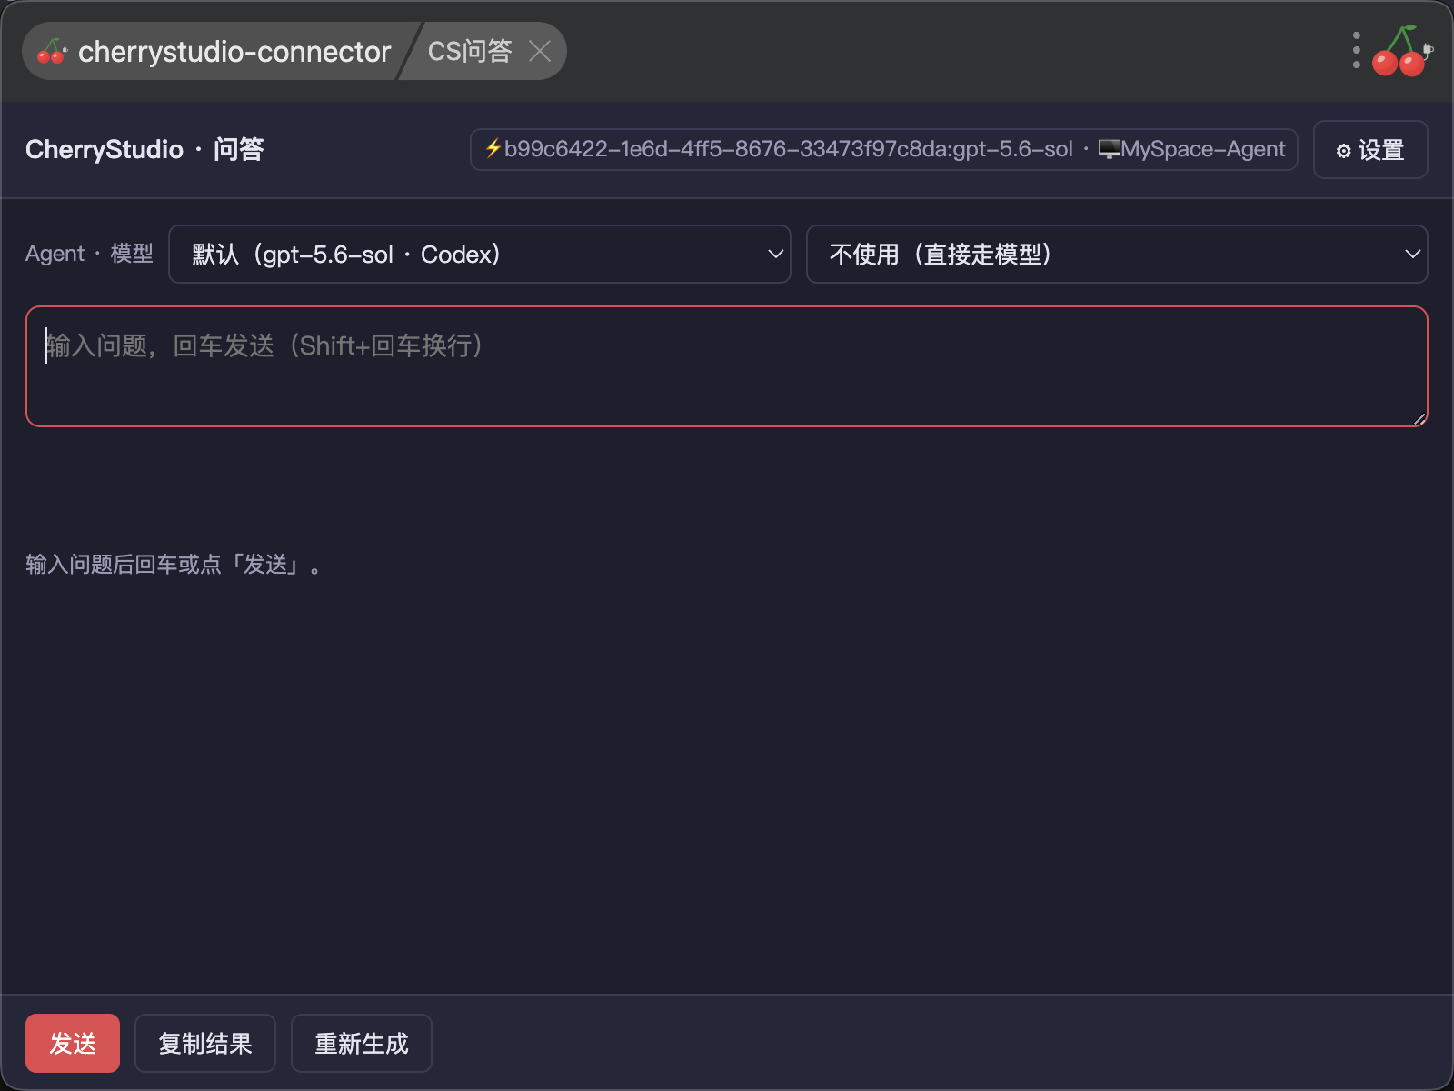
Task: Switch to the CS问答 tab
Action: [470, 51]
